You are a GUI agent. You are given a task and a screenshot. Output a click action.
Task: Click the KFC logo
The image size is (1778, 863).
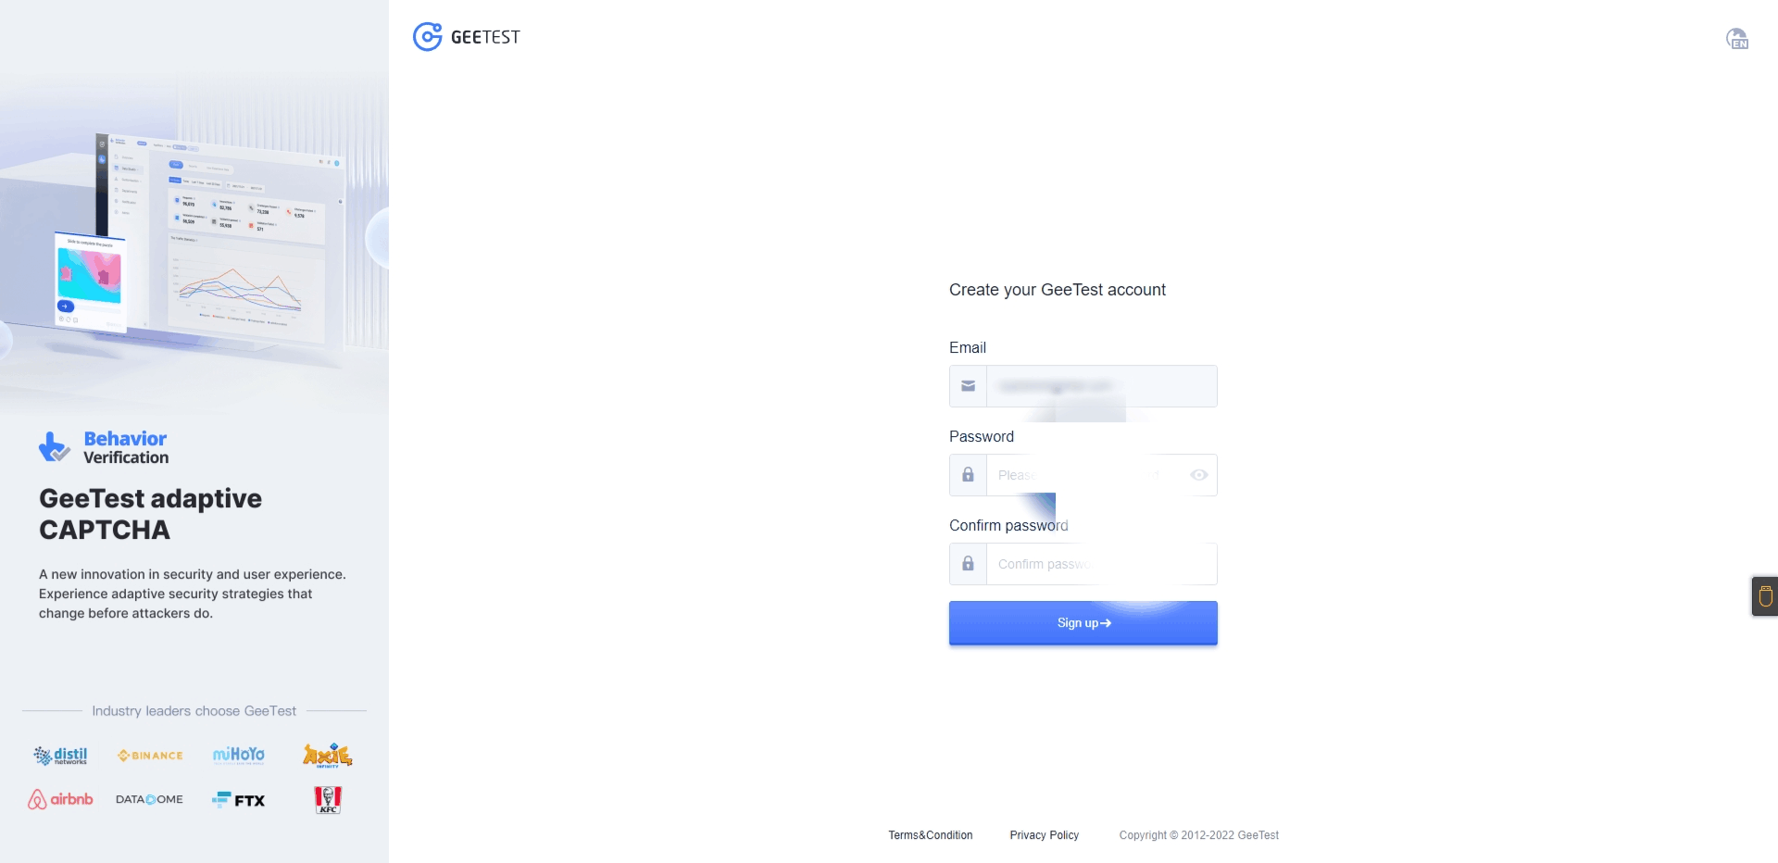pyautogui.click(x=328, y=800)
